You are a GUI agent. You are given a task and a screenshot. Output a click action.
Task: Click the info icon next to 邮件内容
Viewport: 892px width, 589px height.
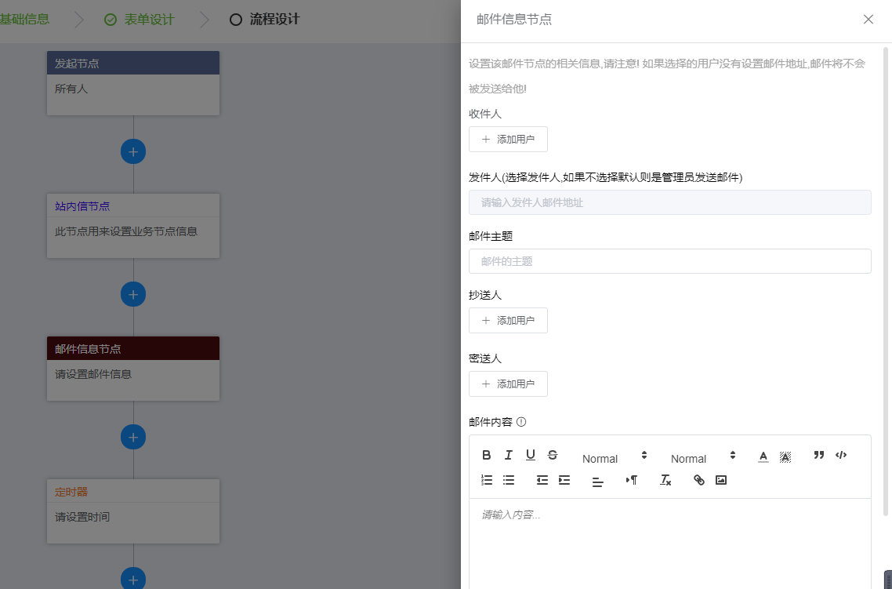(521, 422)
